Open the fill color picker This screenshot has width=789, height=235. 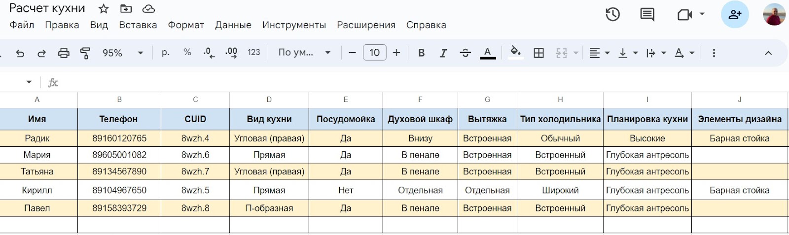click(x=515, y=53)
